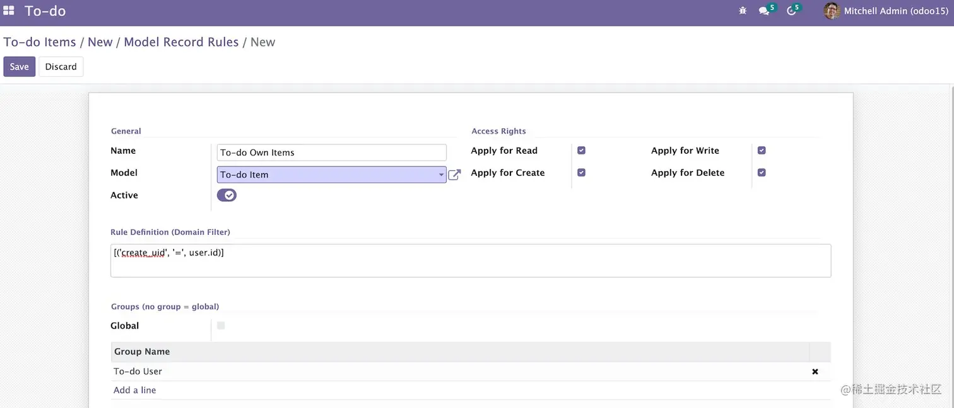
Task: Navigate to To-do Items breadcrumb
Action: tap(40, 42)
